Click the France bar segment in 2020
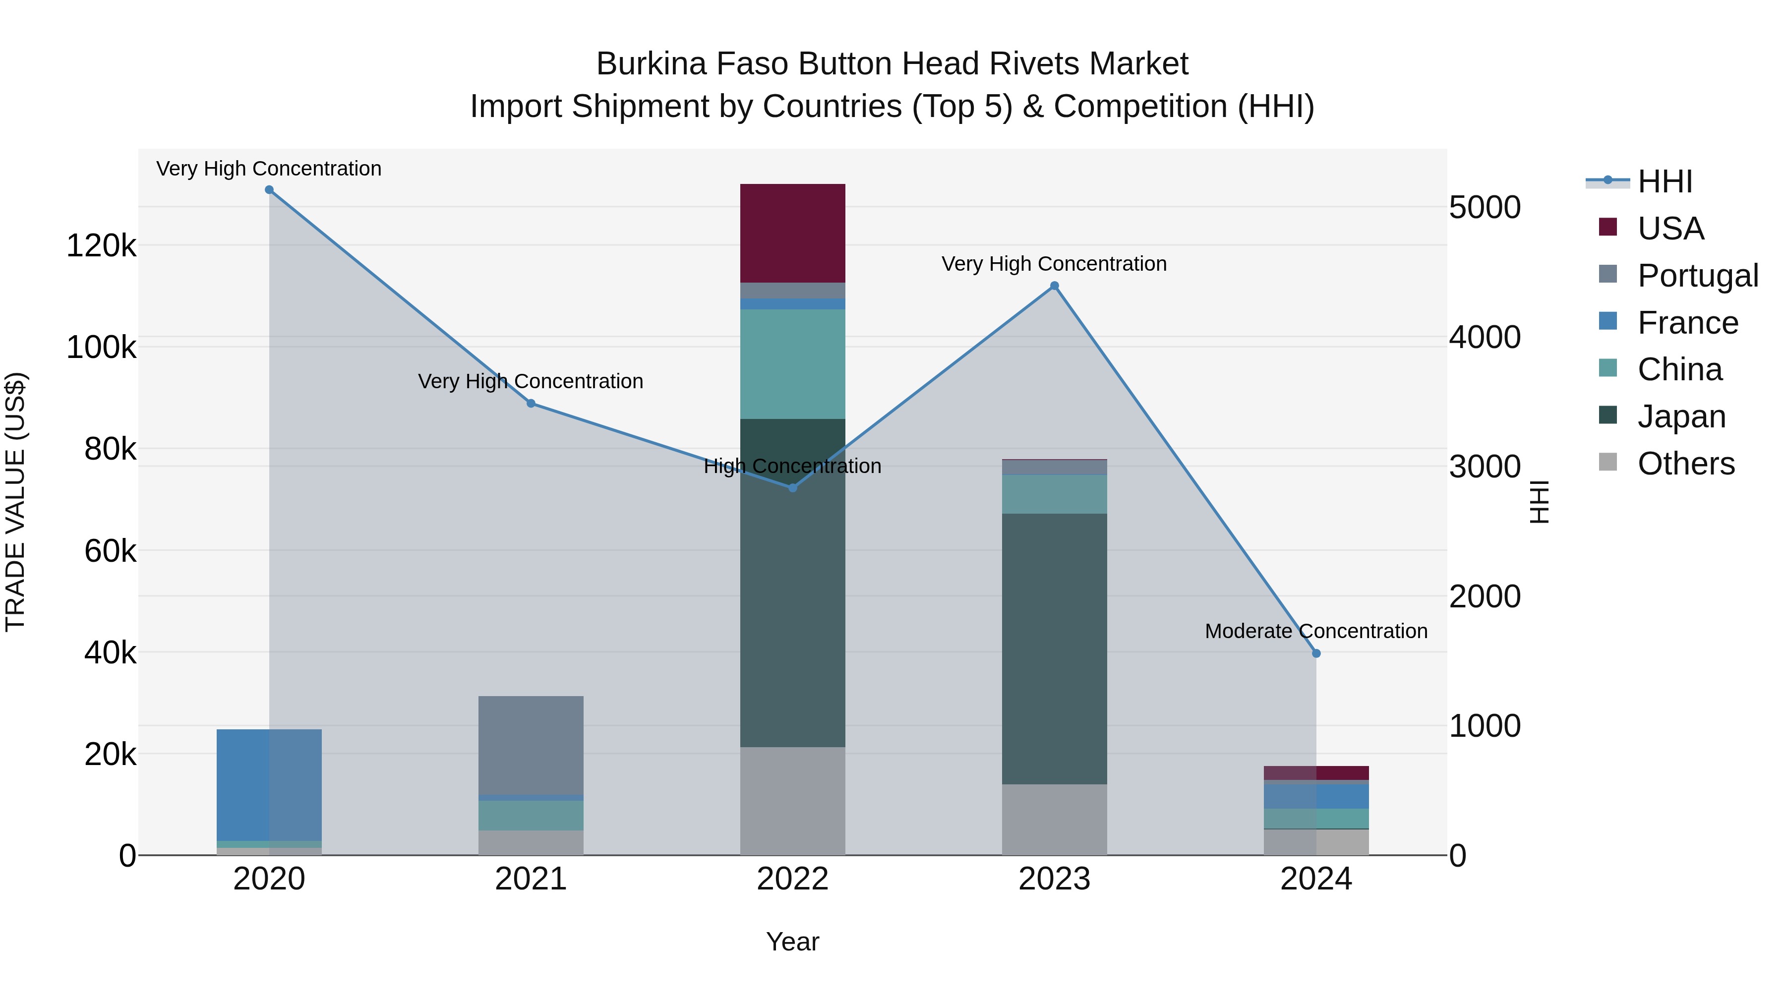The image size is (1785, 1004). [269, 785]
